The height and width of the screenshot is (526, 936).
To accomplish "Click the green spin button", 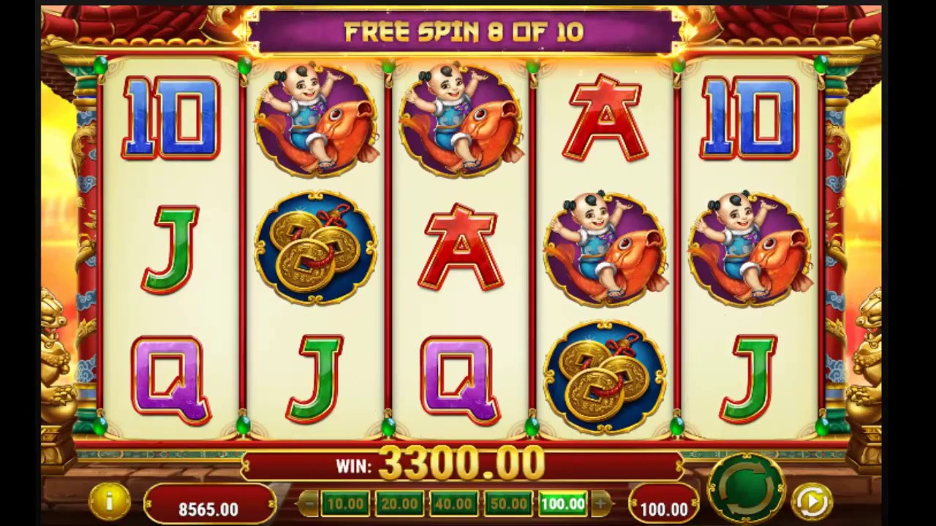I will [x=746, y=487].
